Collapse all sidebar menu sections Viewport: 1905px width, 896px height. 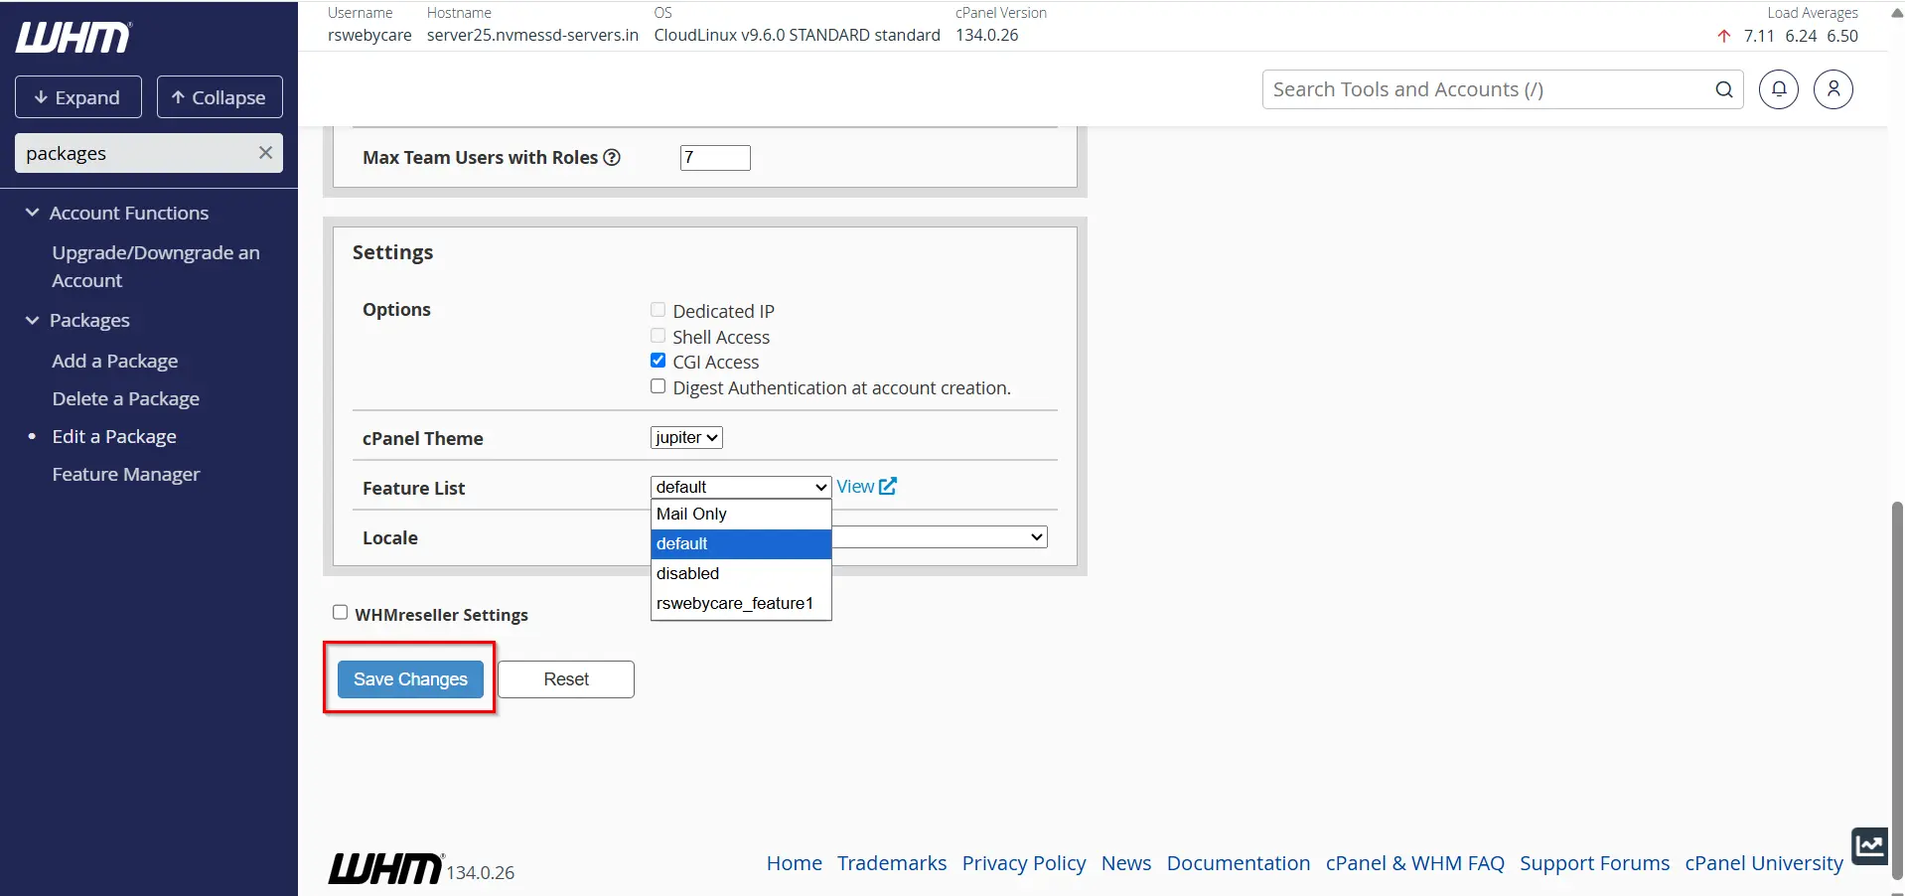pos(220,97)
